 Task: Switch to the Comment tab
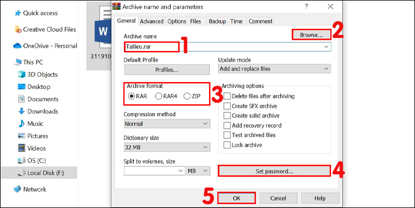click(x=260, y=22)
